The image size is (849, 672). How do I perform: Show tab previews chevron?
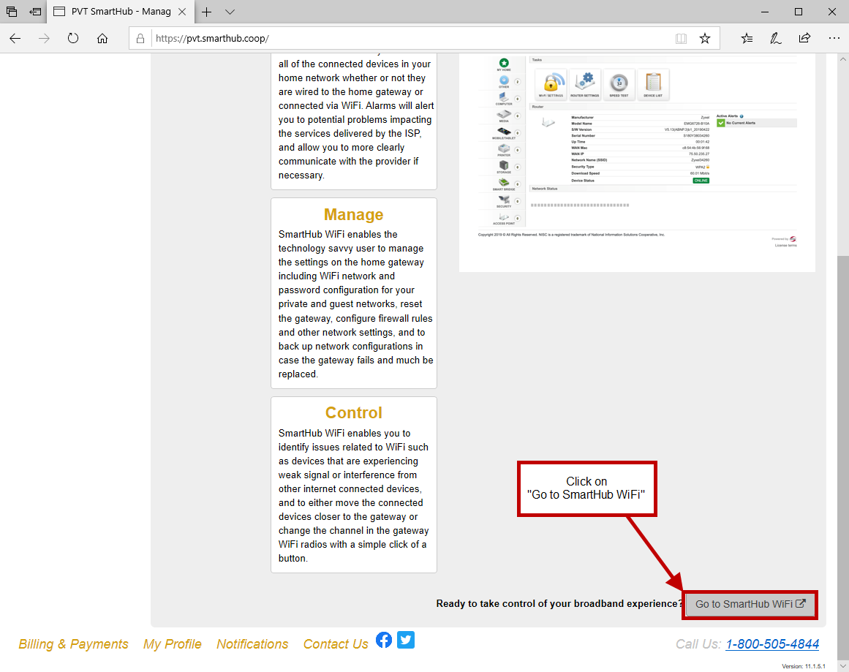[x=230, y=12]
